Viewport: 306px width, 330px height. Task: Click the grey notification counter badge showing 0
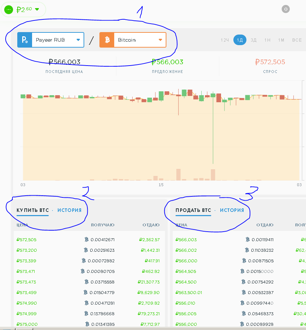(x=286, y=9)
